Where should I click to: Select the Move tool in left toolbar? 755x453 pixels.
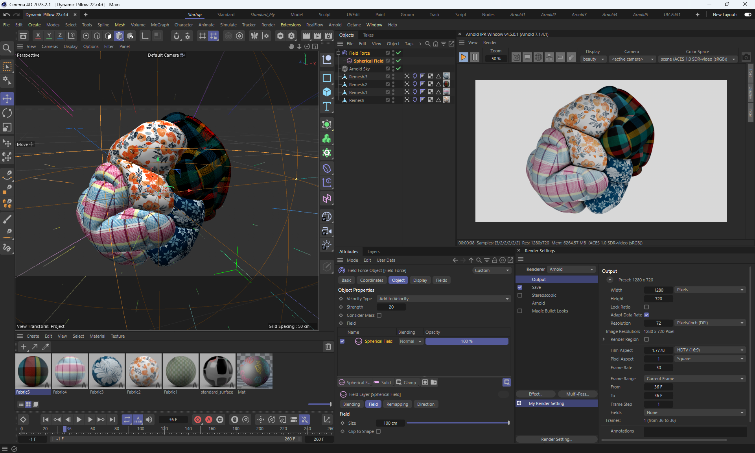point(7,98)
